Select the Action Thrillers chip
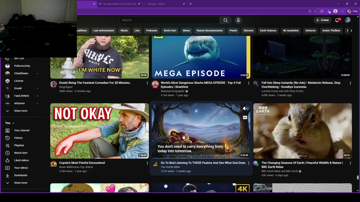This screenshot has width=360, height=202. [x=331, y=31]
